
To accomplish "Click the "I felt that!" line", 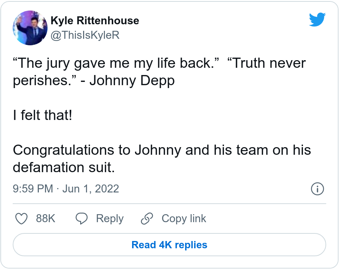I will point(43,115).
